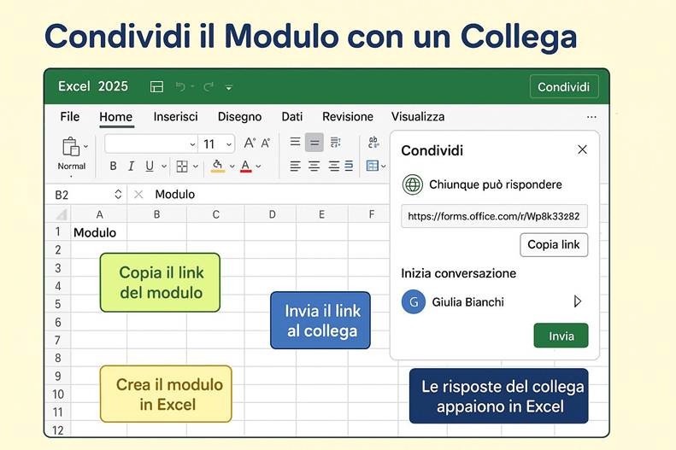The height and width of the screenshot is (450, 676).
Task: Align text left
Action: point(296,166)
